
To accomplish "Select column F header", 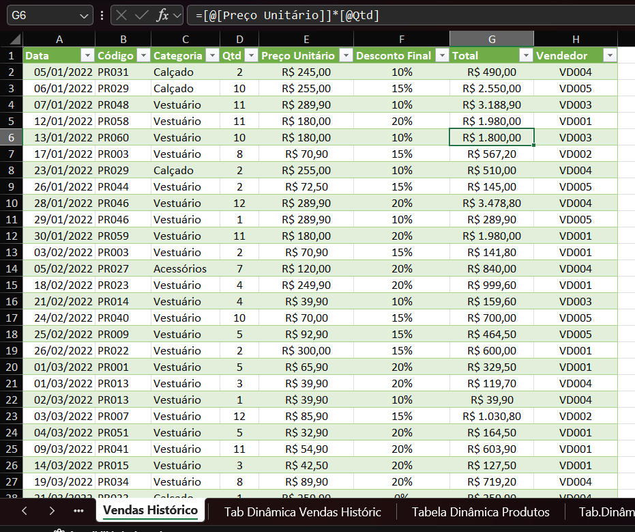I will pyautogui.click(x=401, y=40).
